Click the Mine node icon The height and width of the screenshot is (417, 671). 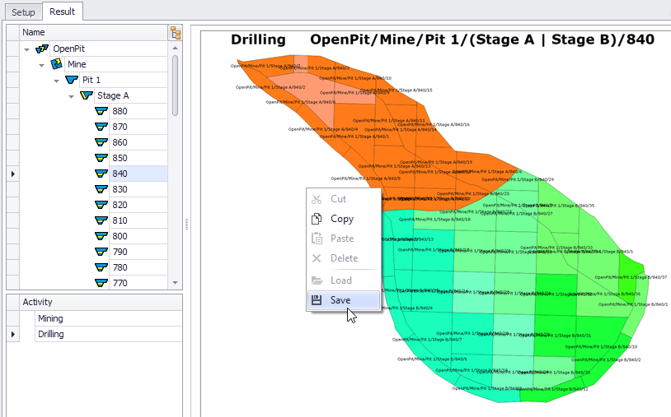[x=57, y=64]
